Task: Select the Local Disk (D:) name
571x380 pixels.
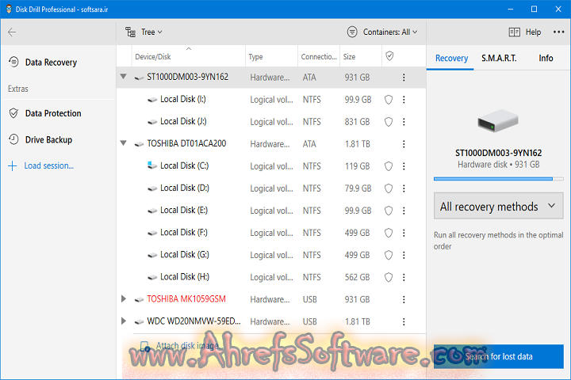Action: tap(185, 188)
